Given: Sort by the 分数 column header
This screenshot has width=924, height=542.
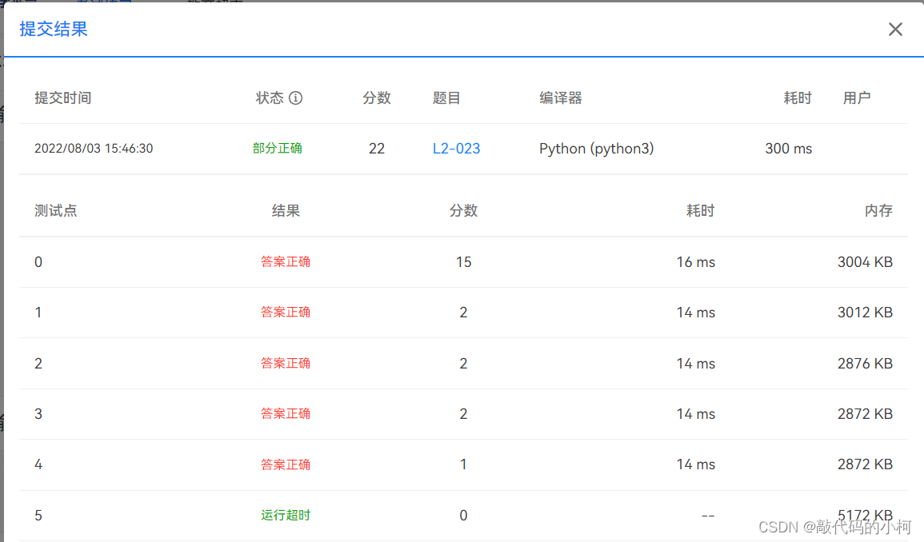Looking at the screenshot, I should (x=463, y=210).
